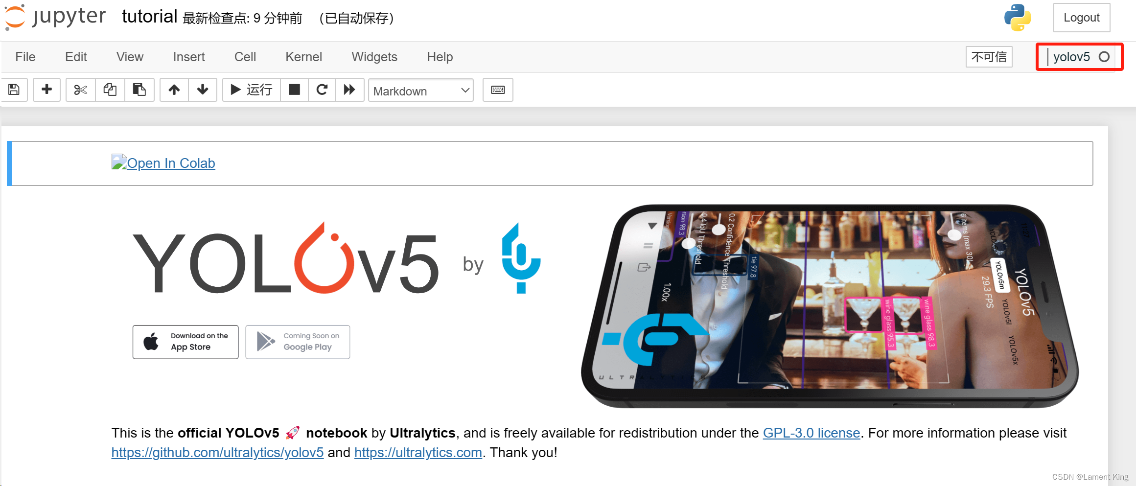Image resolution: width=1136 pixels, height=486 pixels.
Task: Click the Logout button
Action: pos(1082,18)
